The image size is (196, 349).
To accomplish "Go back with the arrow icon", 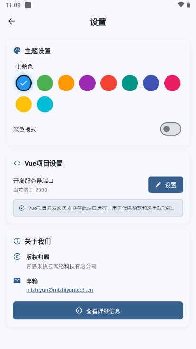I will pyautogui.click(x=11, y=21).
